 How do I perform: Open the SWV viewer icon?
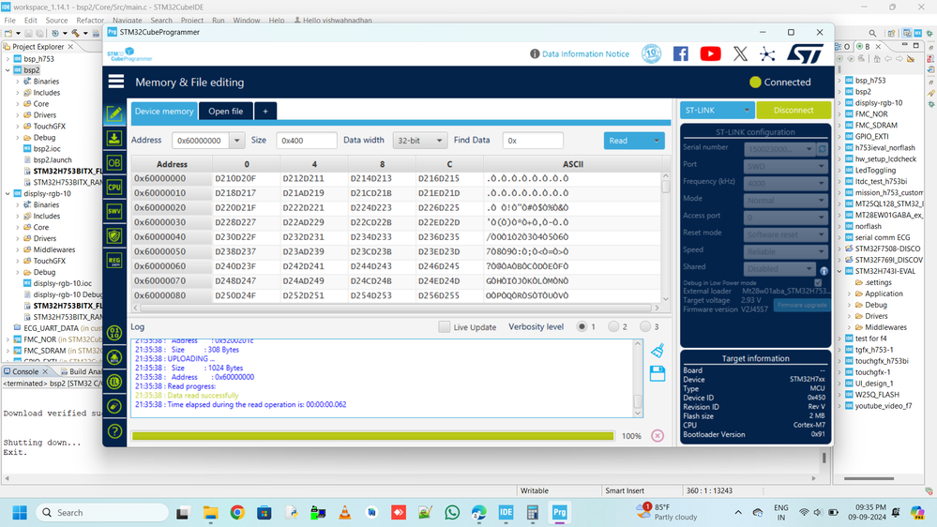pyautogui.click(x=114, y=211)
